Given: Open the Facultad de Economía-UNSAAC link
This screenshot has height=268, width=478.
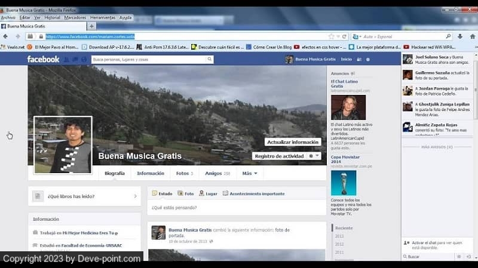Looking at the screenshot, I should click(x=91, y=245).
